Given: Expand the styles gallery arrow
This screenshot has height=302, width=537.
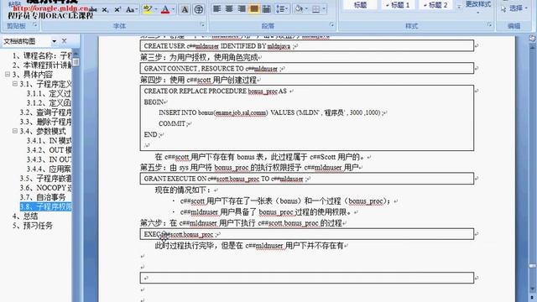Looking at the screenshot, I should pos(459,7).
